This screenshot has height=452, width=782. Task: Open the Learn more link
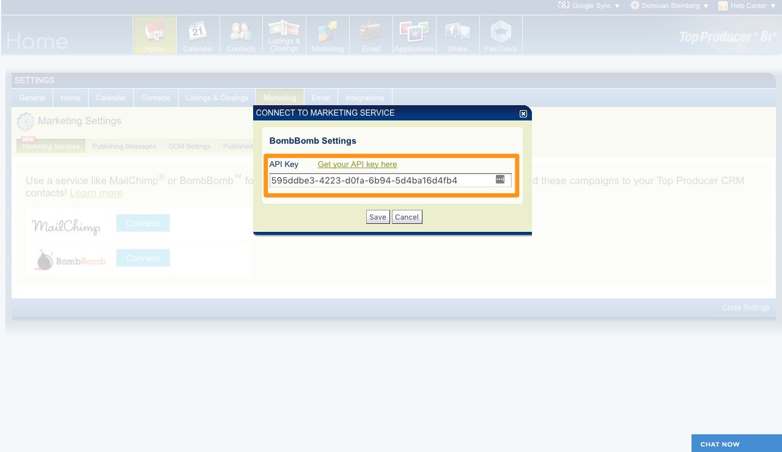[96, 193]
